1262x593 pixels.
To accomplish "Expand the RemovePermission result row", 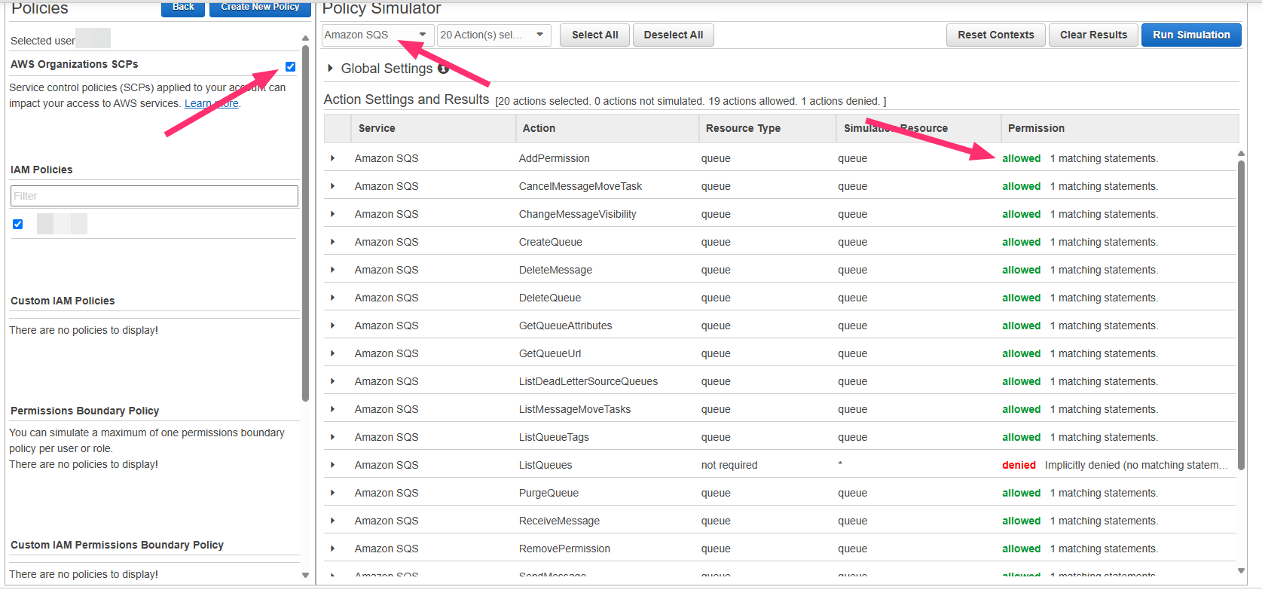I will click(332, 549).
